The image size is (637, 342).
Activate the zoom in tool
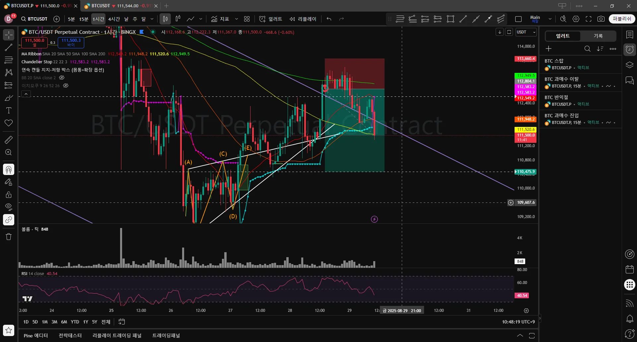pyautogui.click(x=9, y=152)
